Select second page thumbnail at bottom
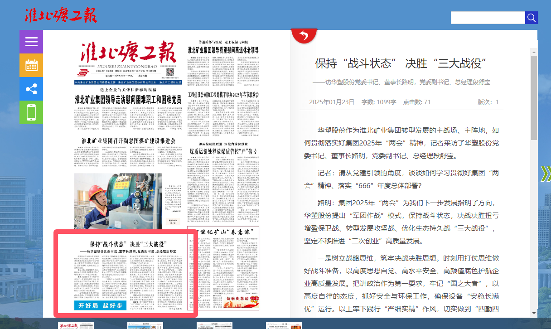 click(x=145, y=325)
